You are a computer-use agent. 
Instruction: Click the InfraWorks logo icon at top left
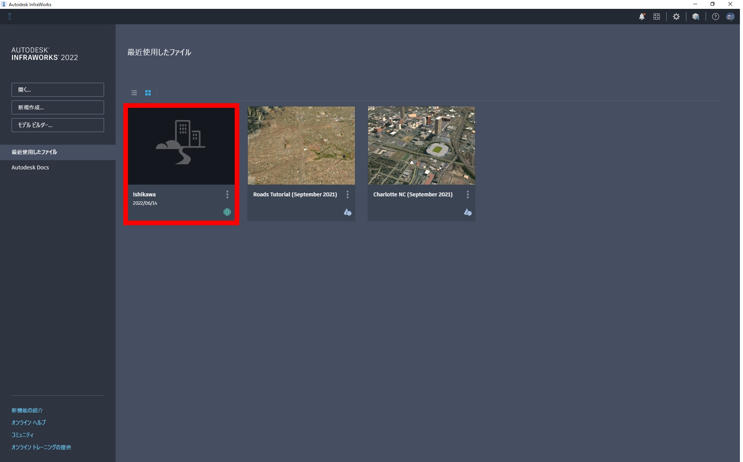10,17
